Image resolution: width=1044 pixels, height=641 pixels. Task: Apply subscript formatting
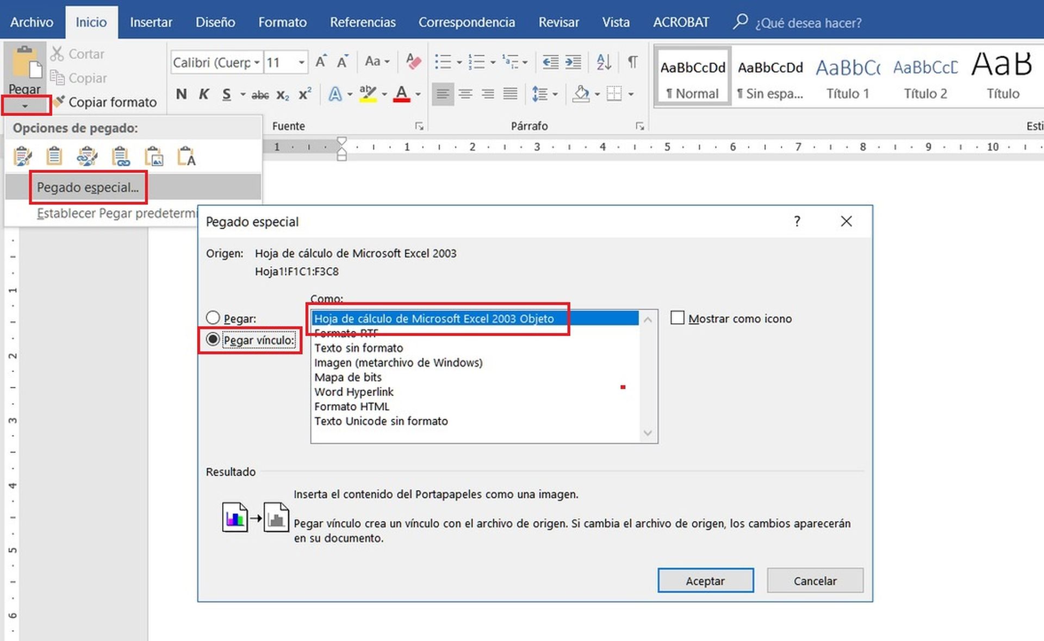[x=282, y=95]
